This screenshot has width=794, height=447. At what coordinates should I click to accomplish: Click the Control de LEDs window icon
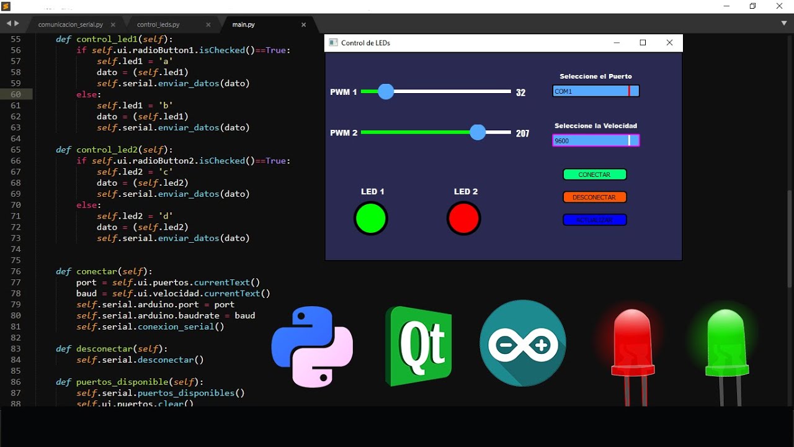pos(333,43)
